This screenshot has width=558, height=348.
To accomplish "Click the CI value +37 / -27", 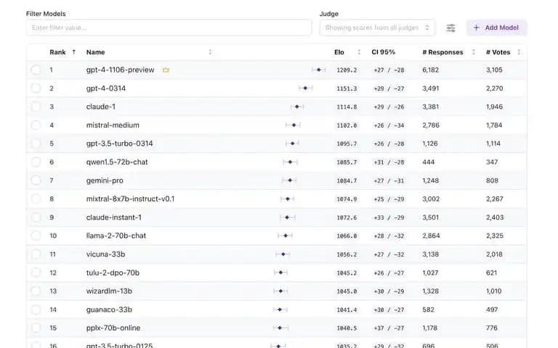I will (389, 328).
